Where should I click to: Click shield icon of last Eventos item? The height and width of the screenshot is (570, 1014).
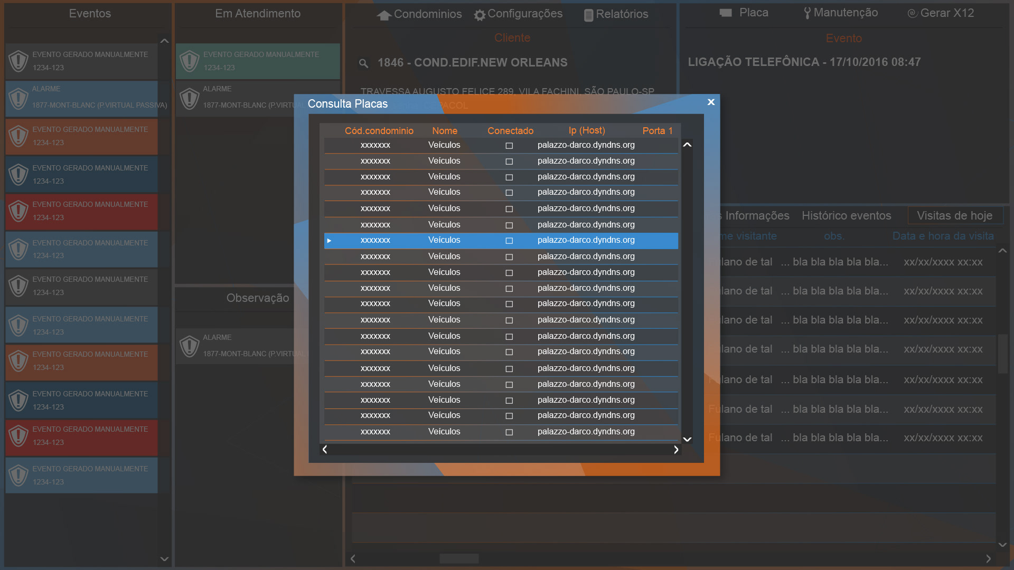tap(18, 475)
